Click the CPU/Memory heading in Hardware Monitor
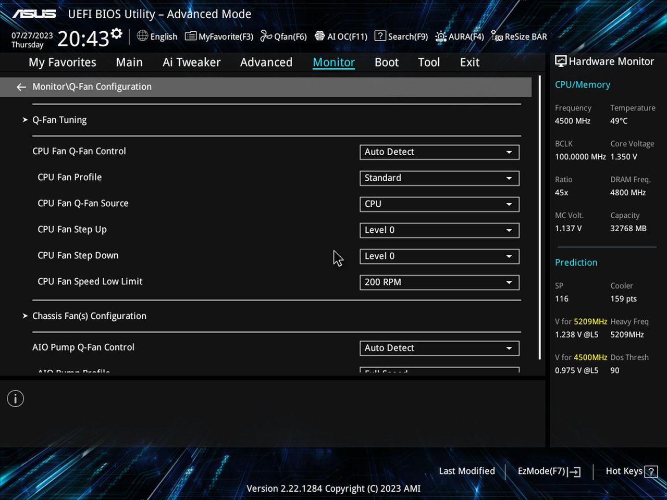The width and height of the screenshot is (667, 500). click(x=583, y=84)
